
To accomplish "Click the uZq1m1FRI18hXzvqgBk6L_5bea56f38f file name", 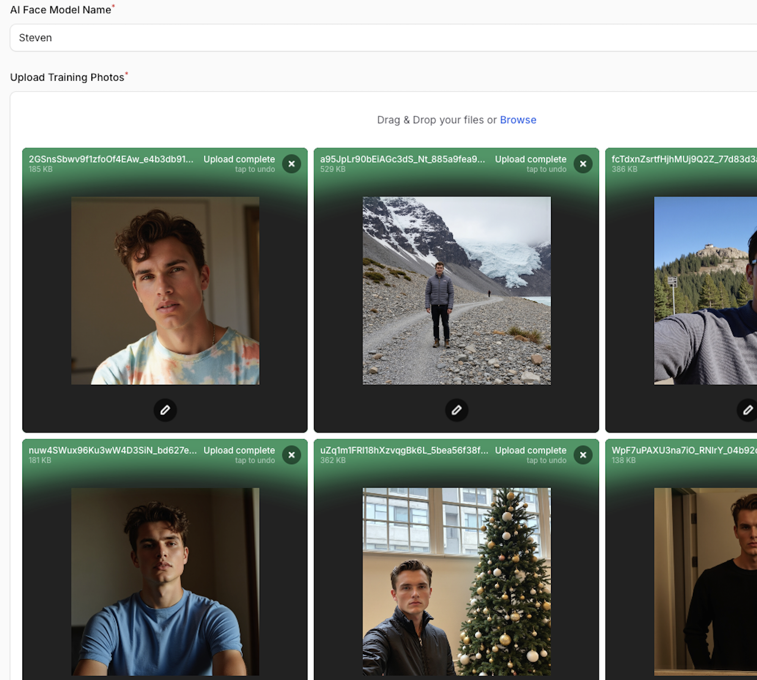I will pyautogui.click(x=404, y=450).
